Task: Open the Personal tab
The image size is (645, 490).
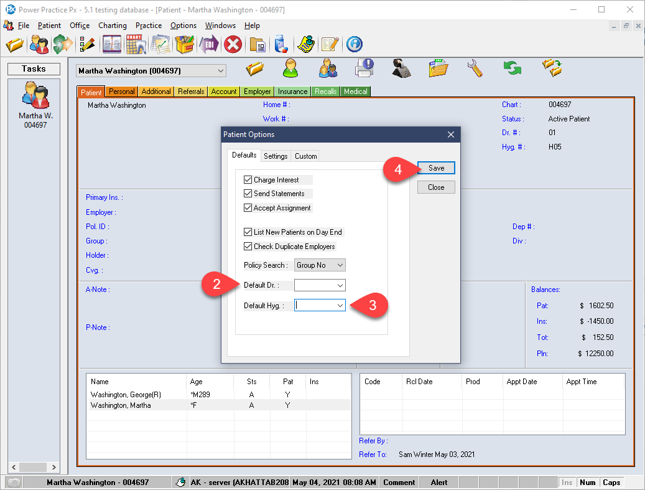Action: (122, 92)
